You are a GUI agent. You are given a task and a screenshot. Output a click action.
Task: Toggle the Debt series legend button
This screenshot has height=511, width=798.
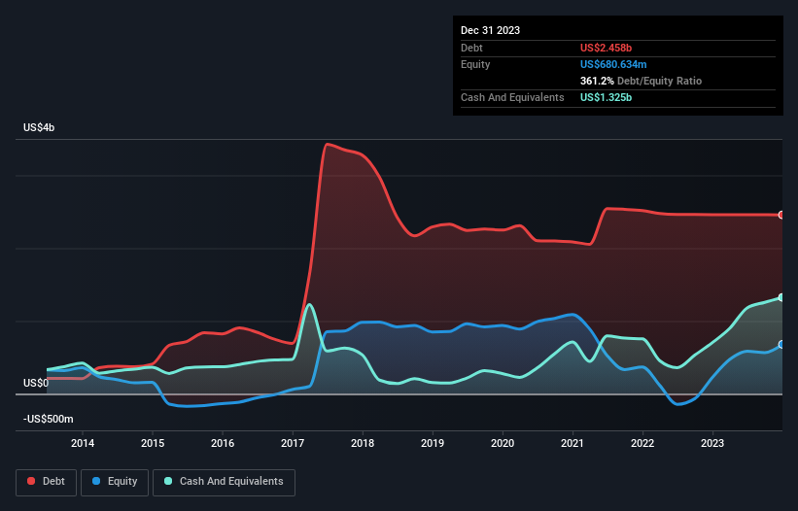47,482
